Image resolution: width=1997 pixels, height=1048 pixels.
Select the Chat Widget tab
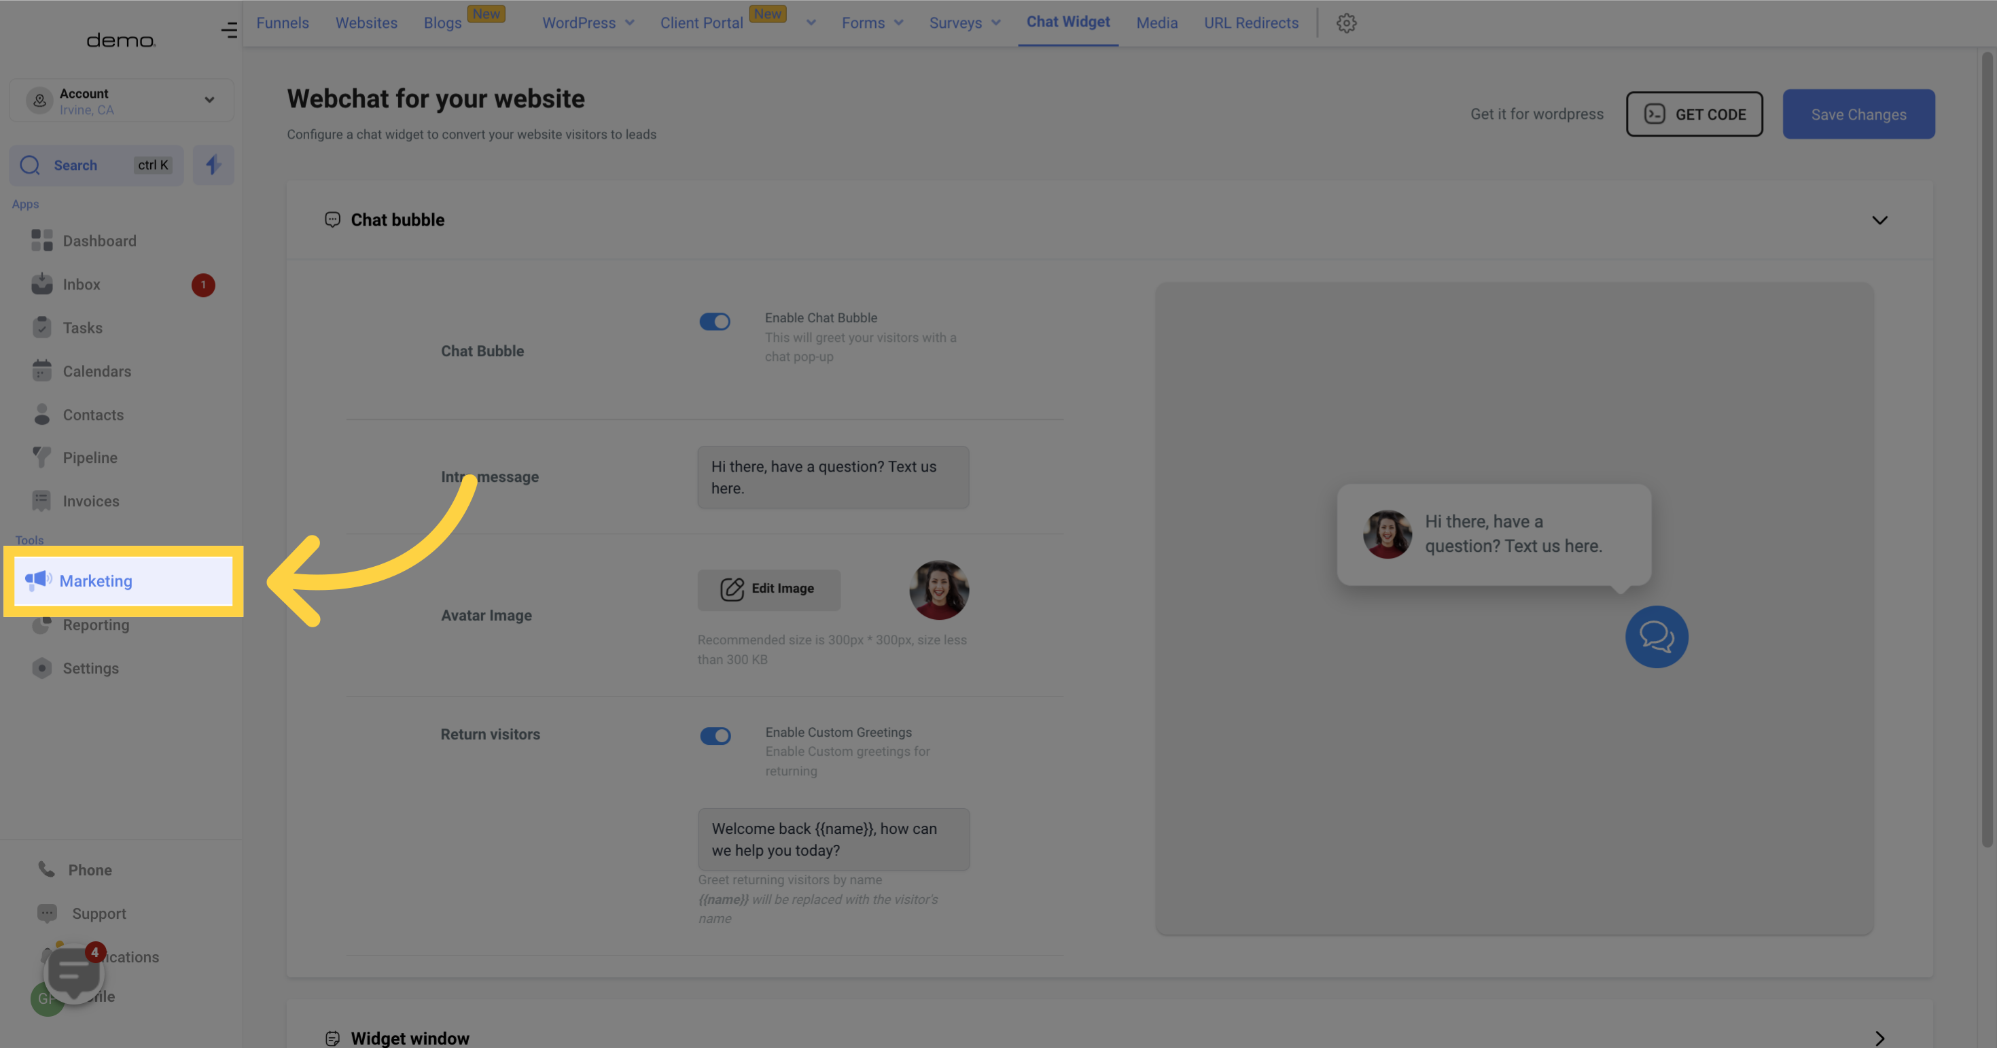[1068, 22]
